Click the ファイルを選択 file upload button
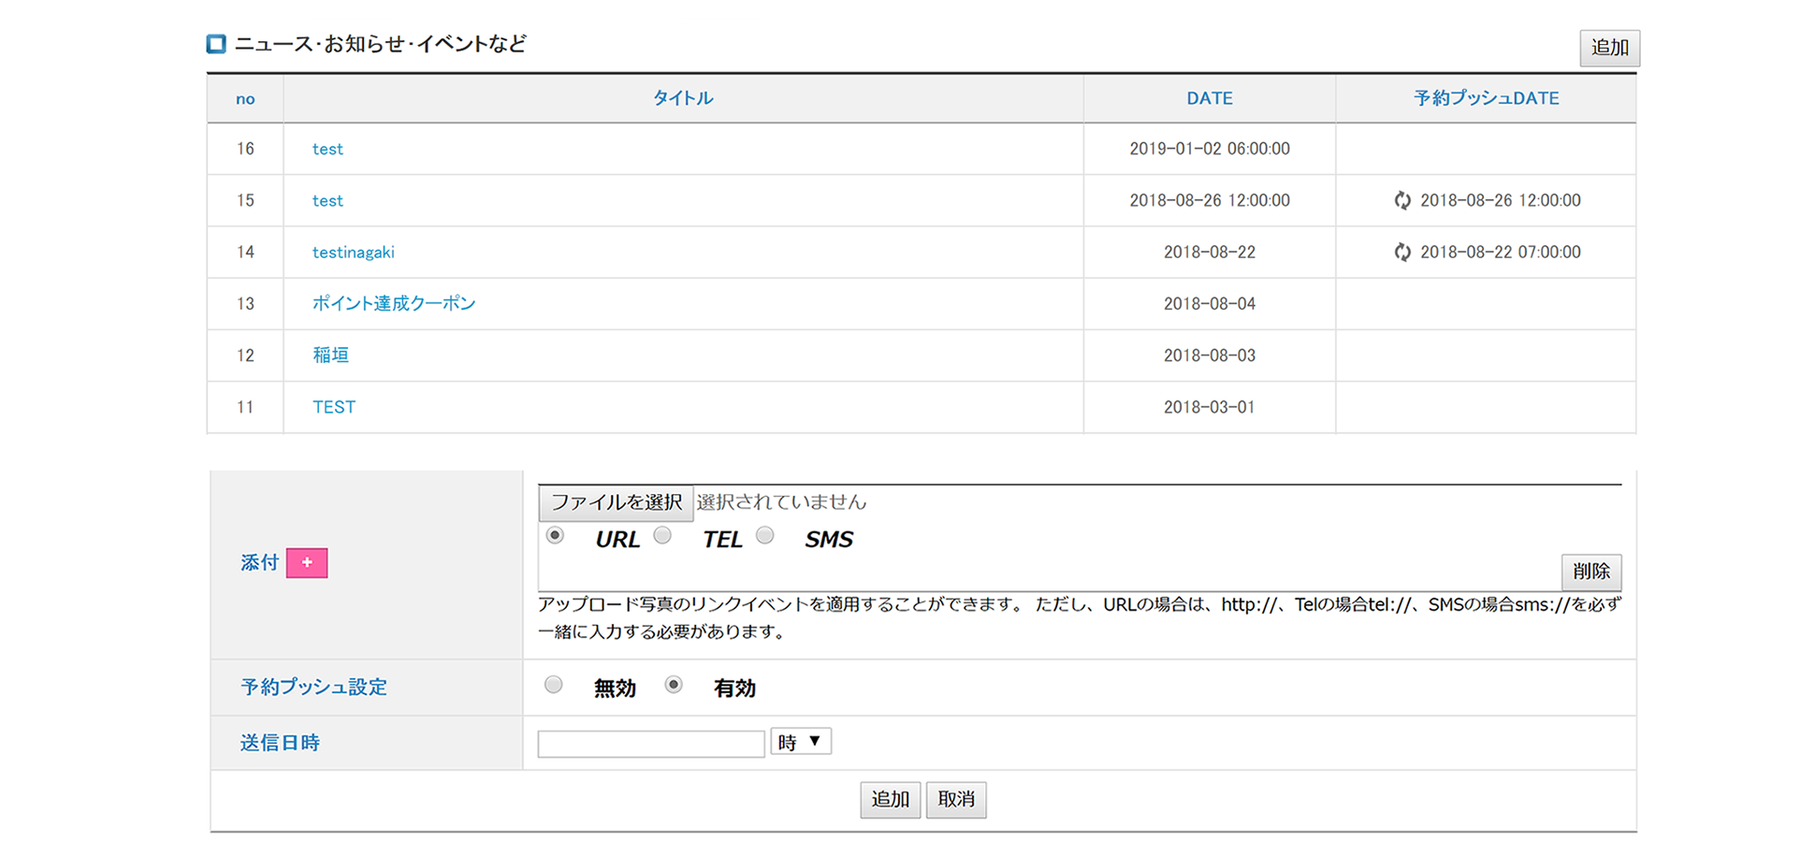 click(615, 502)
